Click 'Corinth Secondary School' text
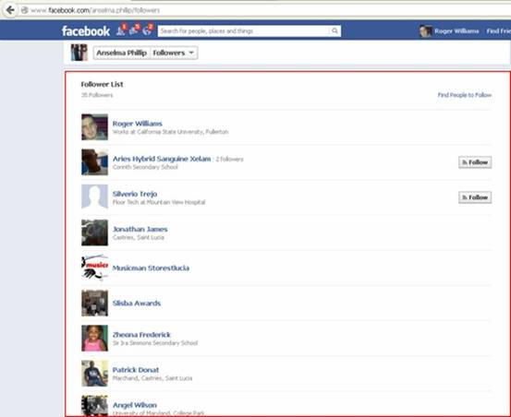This screenshot has height=417, width=511. pos(145,167)
